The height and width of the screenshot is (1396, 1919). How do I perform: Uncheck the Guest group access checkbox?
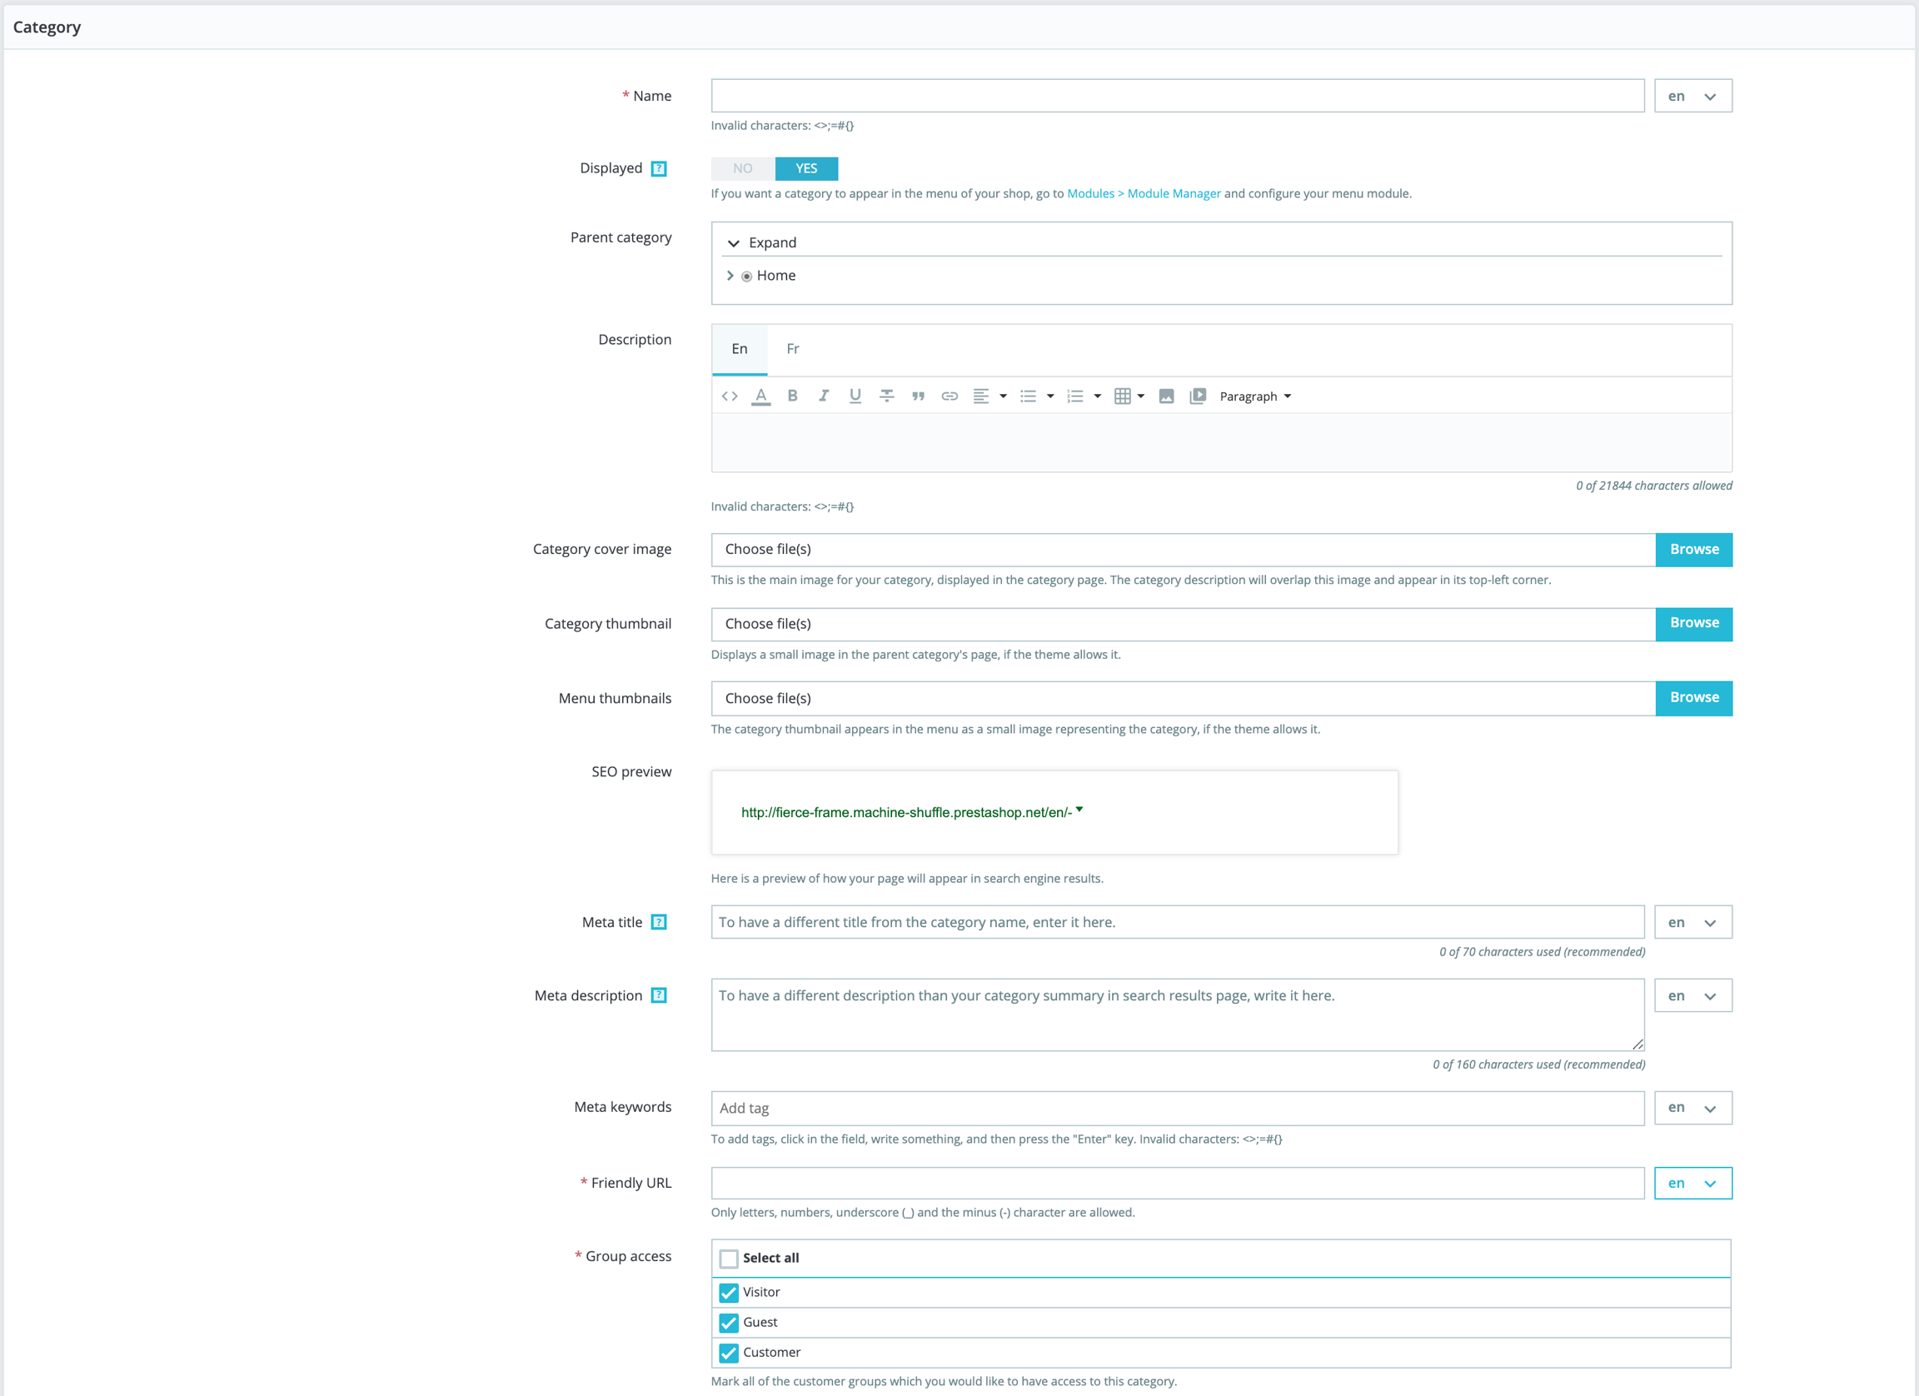[729, 1323]
